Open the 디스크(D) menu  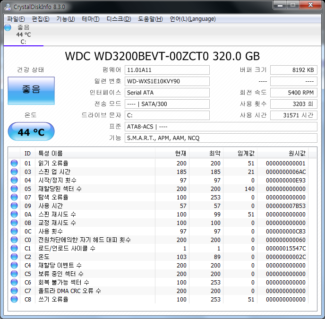click(x=119, y=19)
